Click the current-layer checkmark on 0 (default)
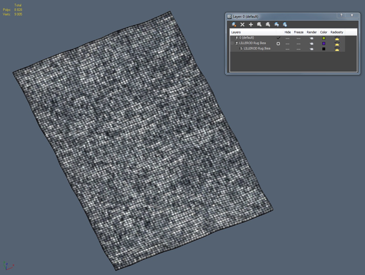The image size is (365, 275). point(278,38)
